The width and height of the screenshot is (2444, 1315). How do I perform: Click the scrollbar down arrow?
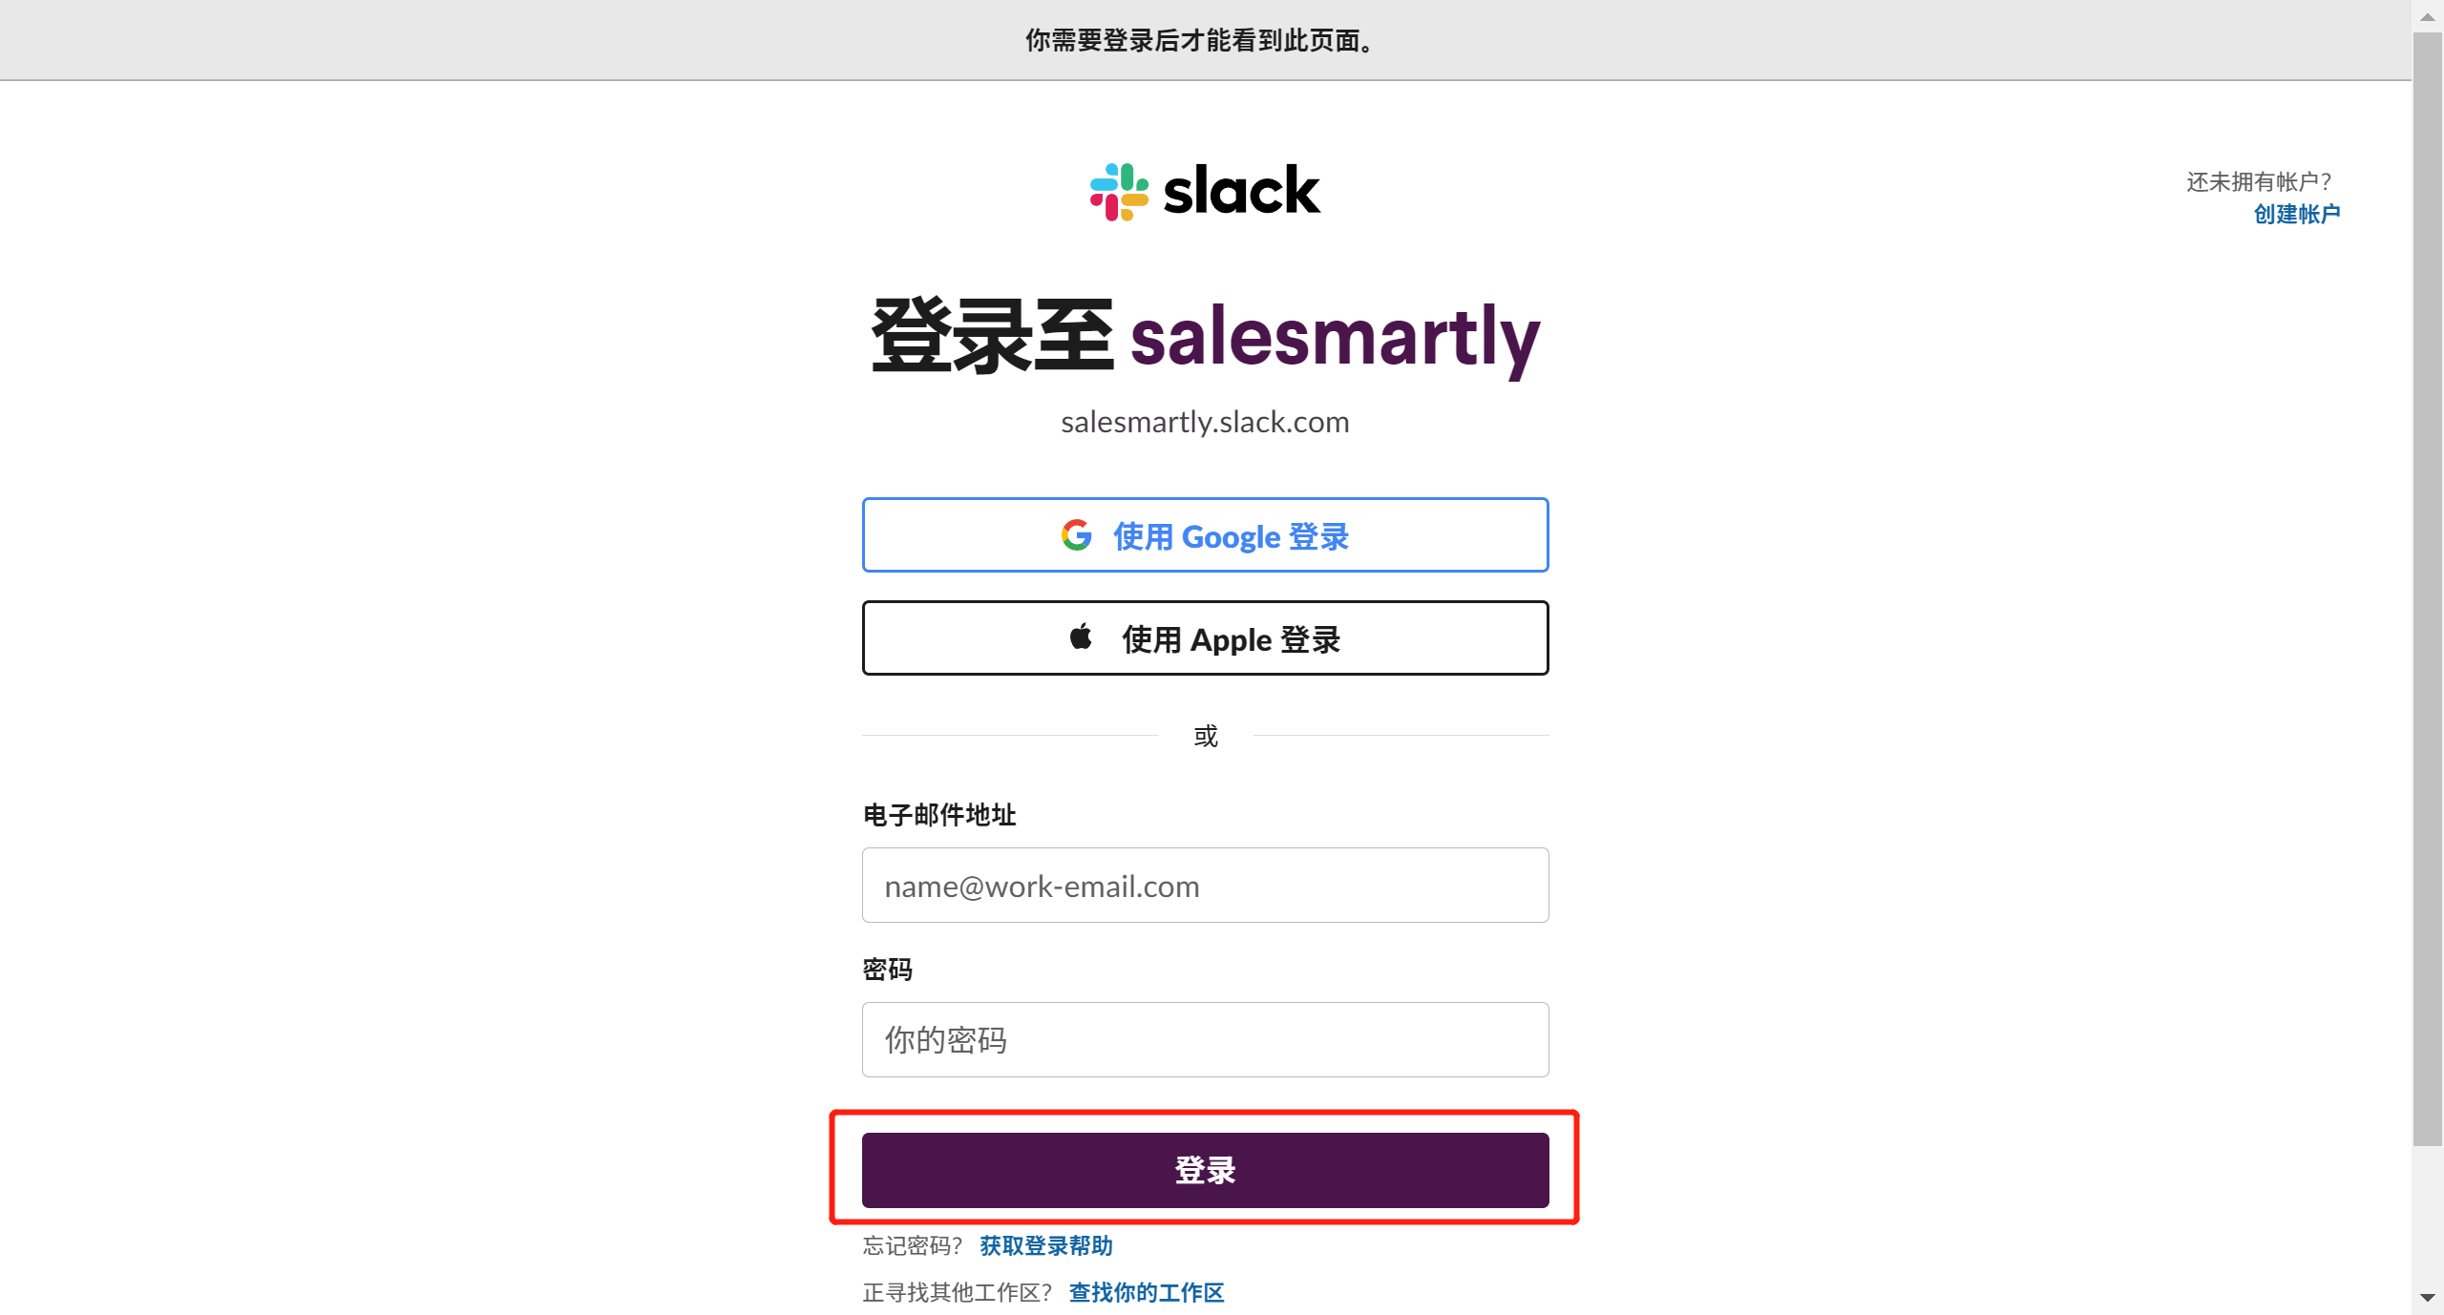point(2427,1298)
